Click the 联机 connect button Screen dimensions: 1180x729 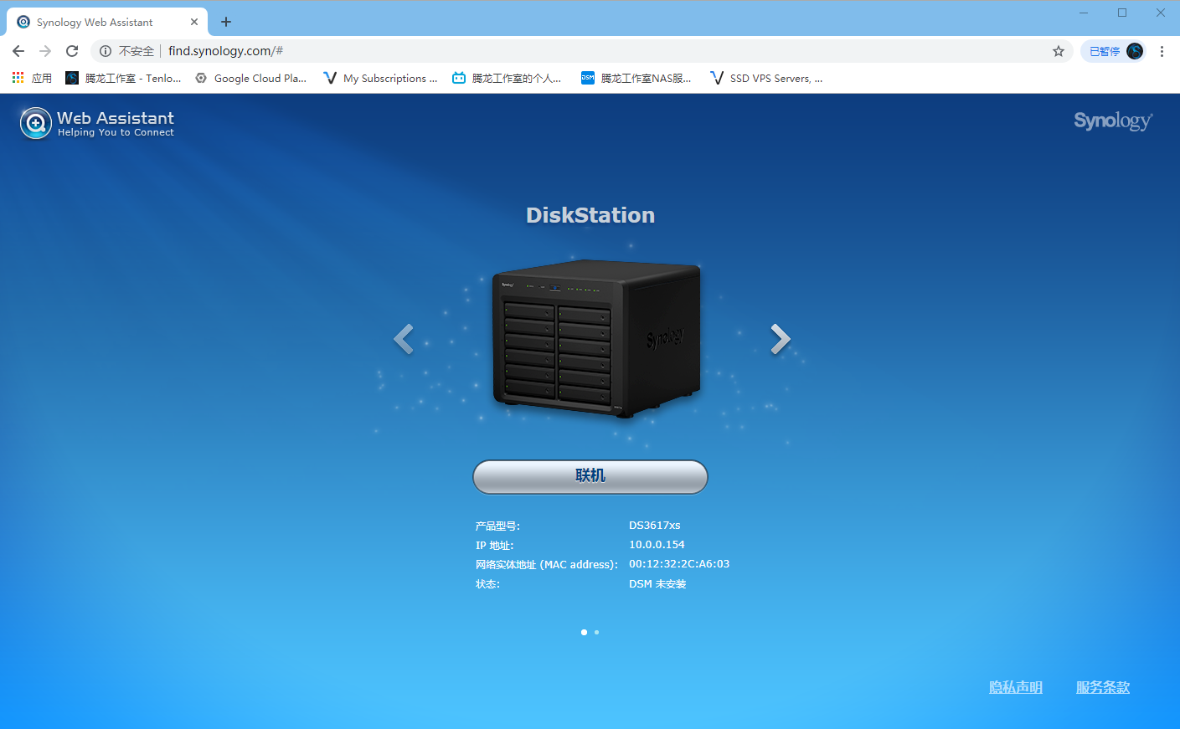pos(590,476)
